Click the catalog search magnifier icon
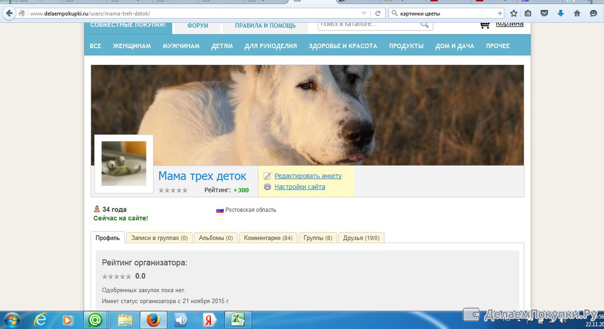The image size is (604, 329). click(x=425, y=24)
